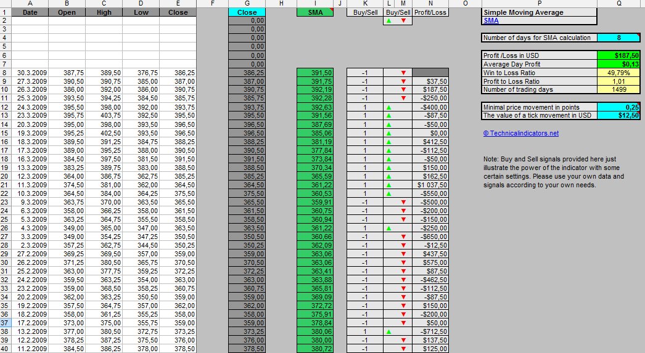Select column K header
The image size is (645, 353).
[365, 3]
